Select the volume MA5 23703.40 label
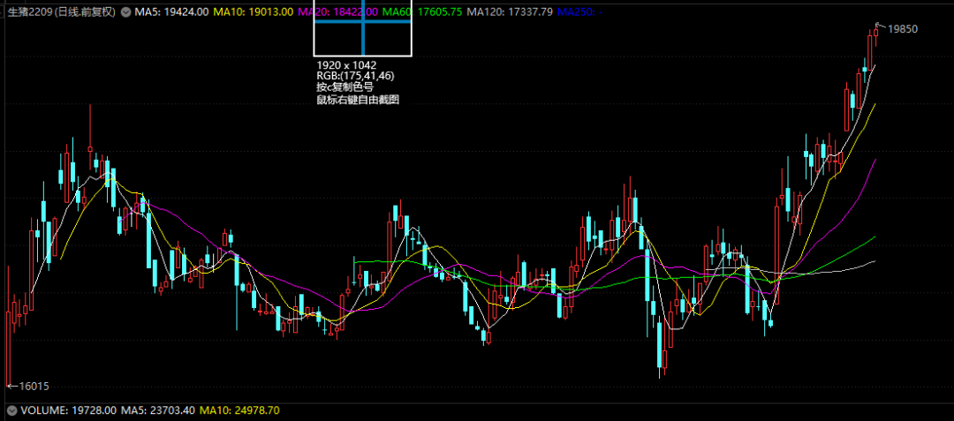The width and height of the screenshot is (954, 421). tap(156, 410)
